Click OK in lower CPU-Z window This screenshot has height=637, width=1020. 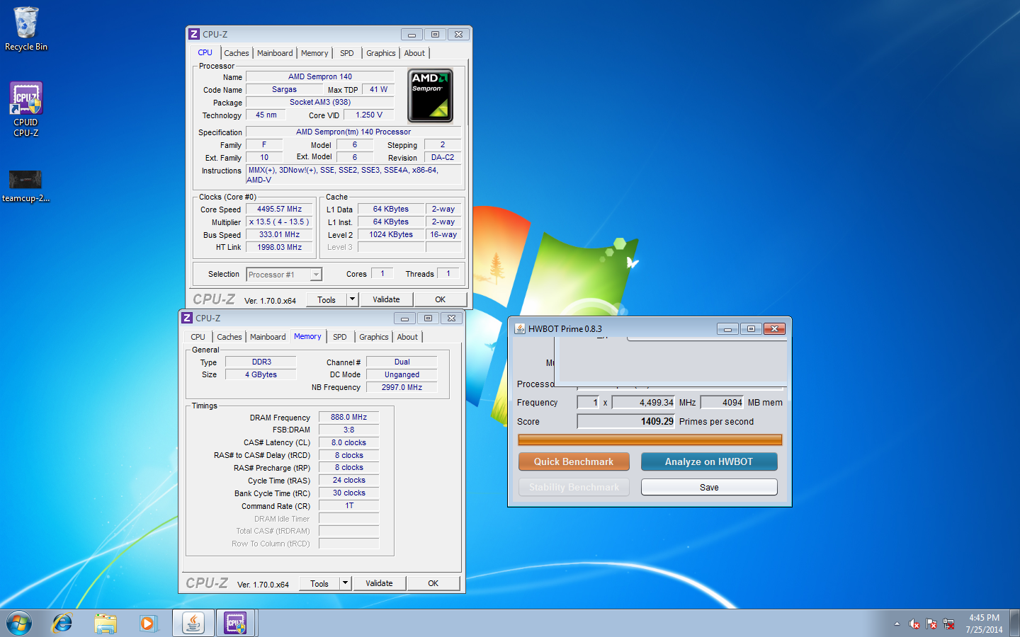pos(433,583)
